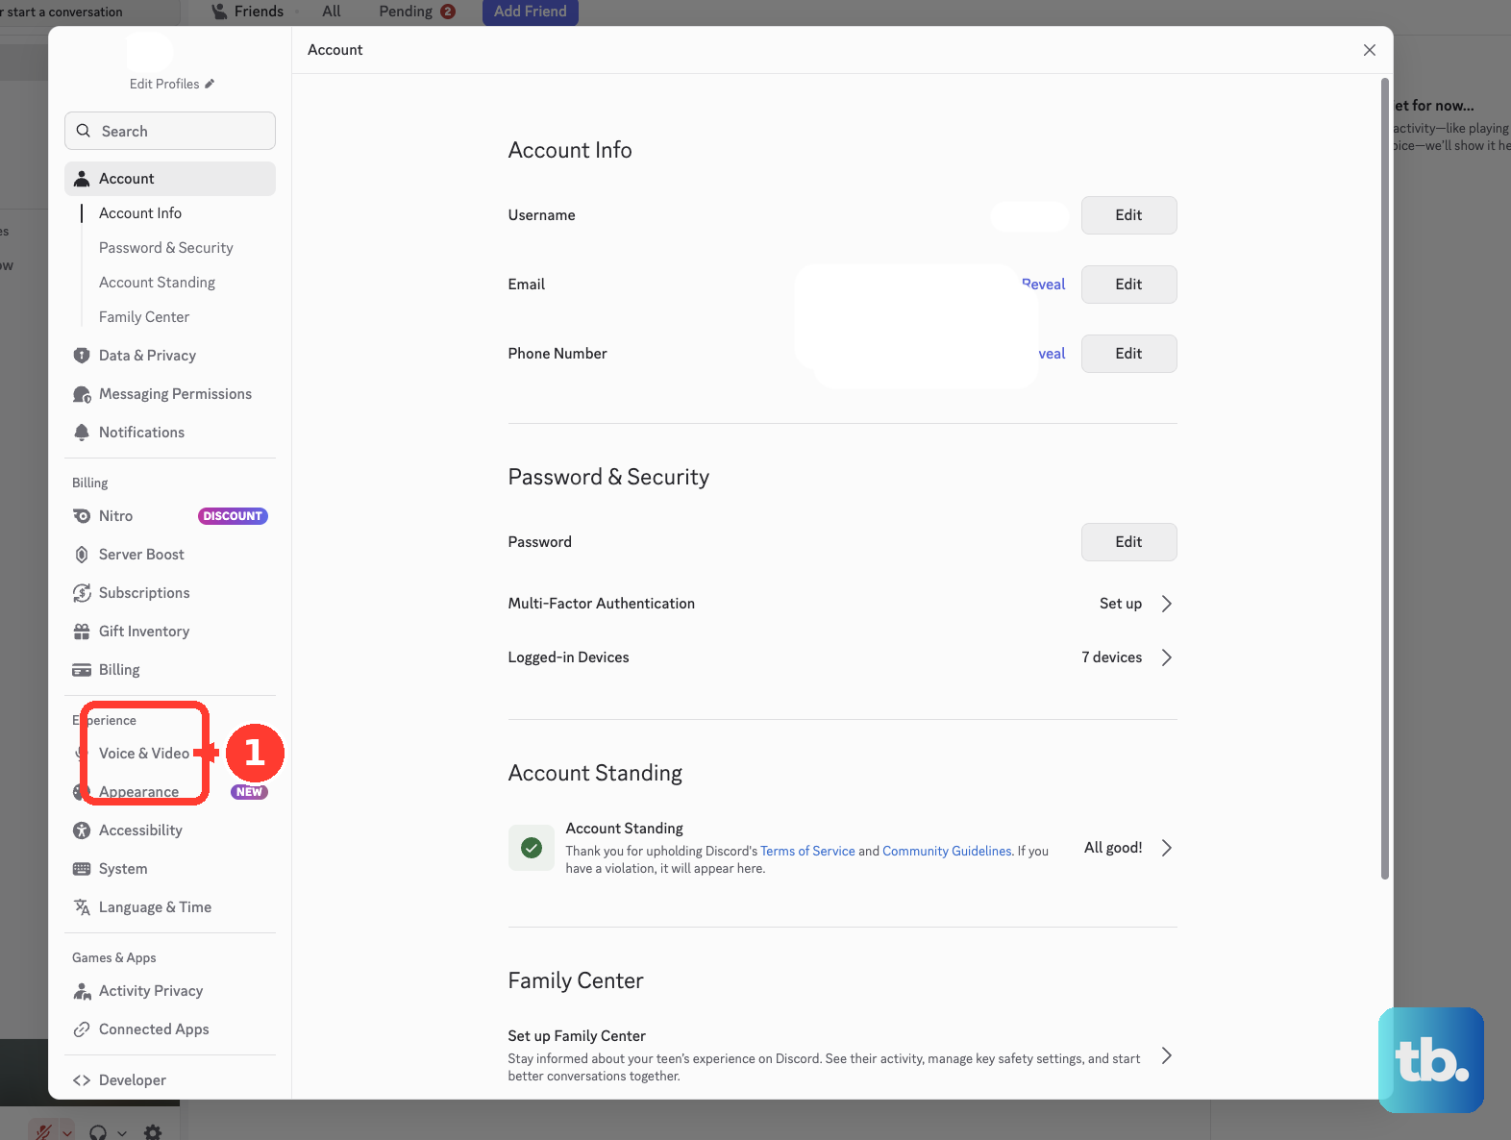The width and height of the screenshot is (1511, 1140).
Task: Edit the Phone Number
Action: point(1128,354)
